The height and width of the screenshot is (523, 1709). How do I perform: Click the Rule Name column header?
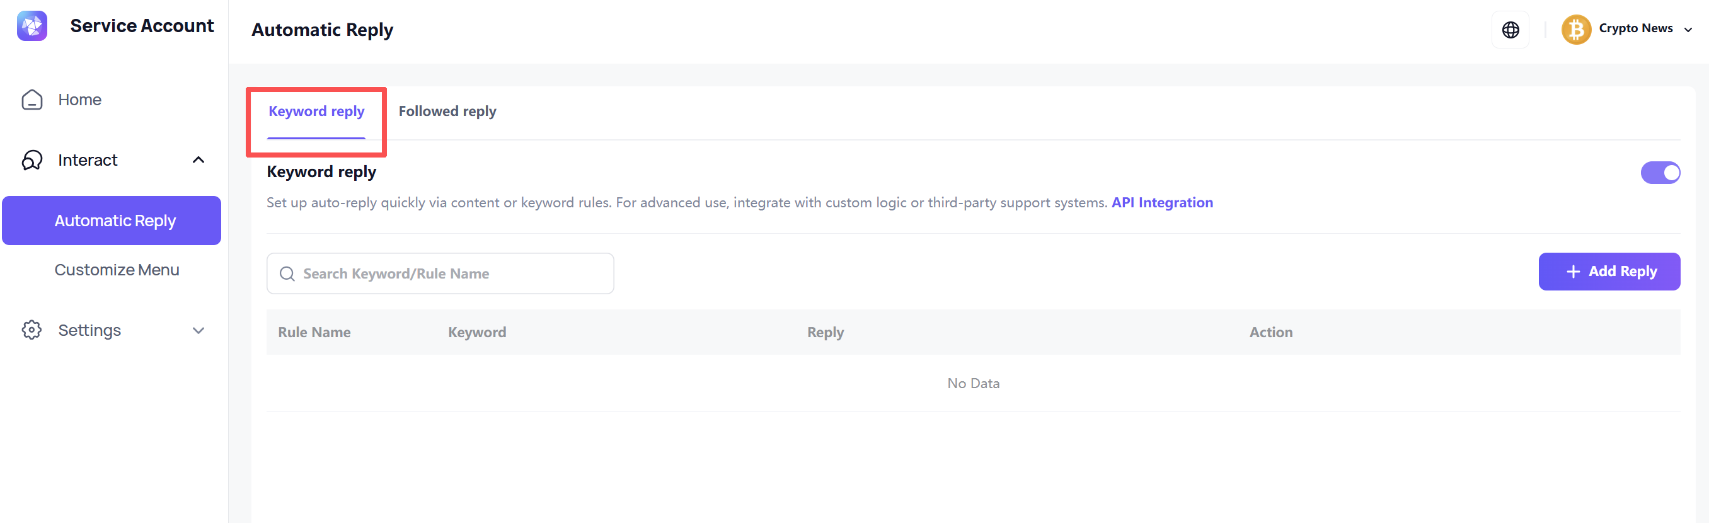(314, 332)
